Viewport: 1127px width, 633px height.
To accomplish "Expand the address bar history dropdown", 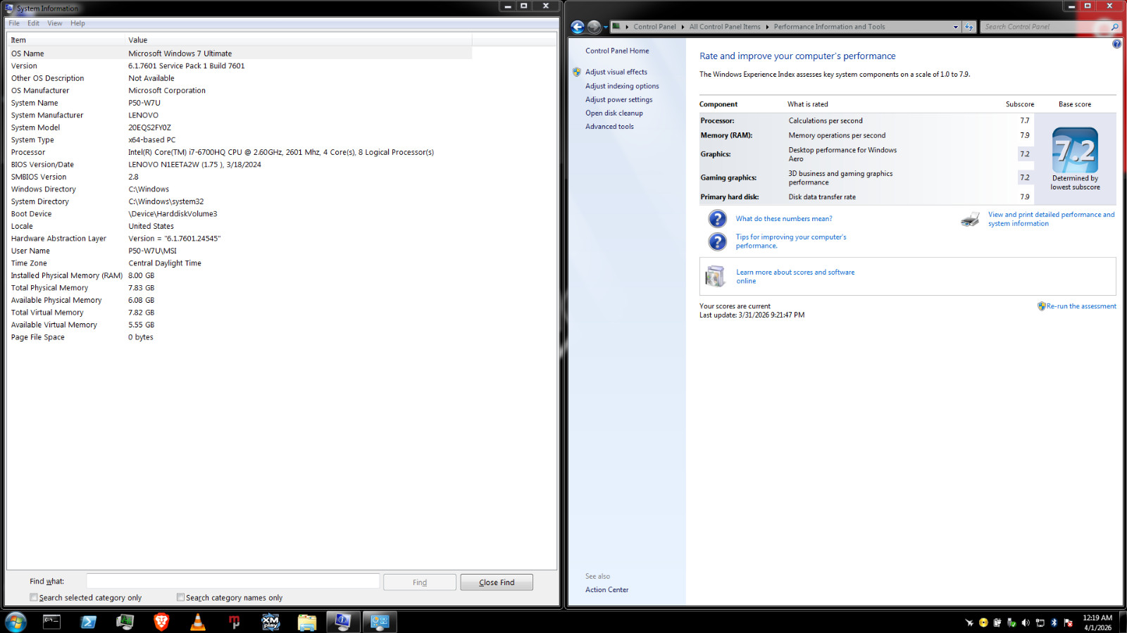I will click(x=956, y=27).
